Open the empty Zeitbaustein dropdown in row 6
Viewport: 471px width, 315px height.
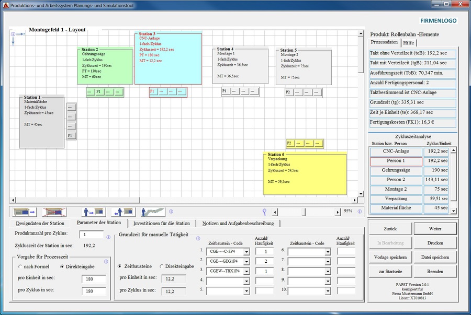(x=328, y=252)
